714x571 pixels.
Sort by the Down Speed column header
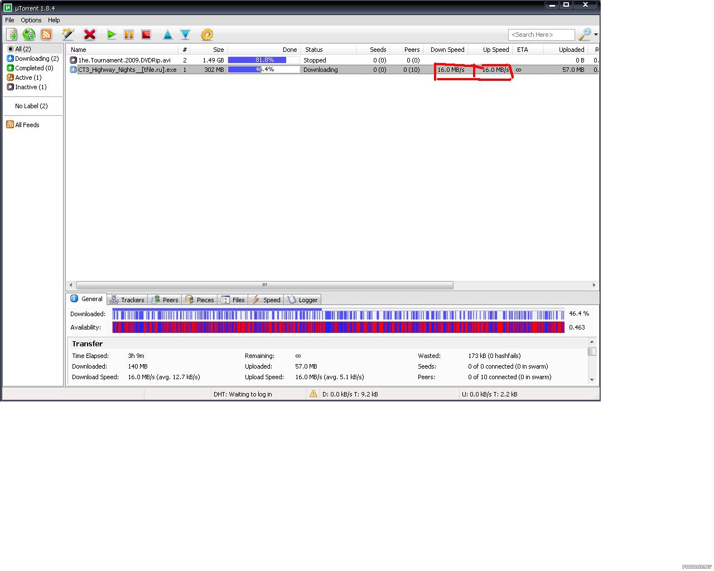click(x=445, y=50)
